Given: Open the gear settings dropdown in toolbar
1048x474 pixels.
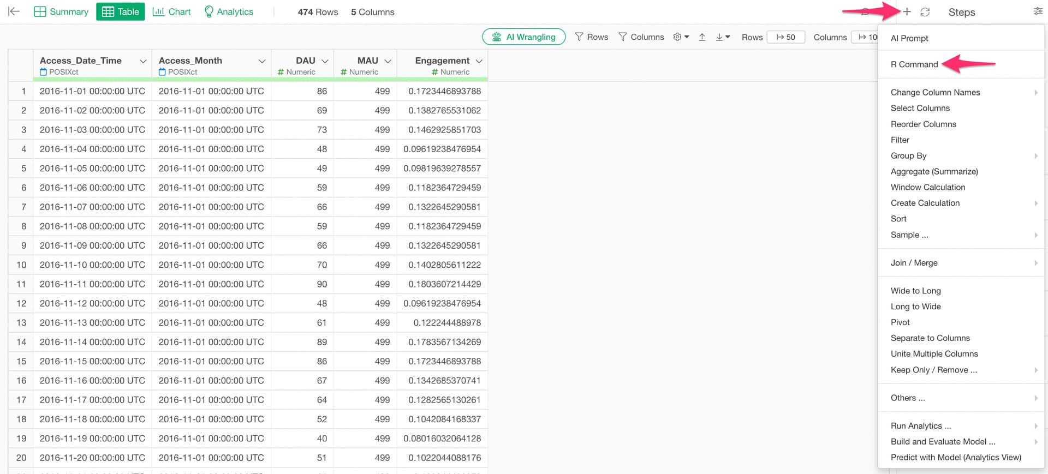Looking at the screenshot, I should [681, 37].
